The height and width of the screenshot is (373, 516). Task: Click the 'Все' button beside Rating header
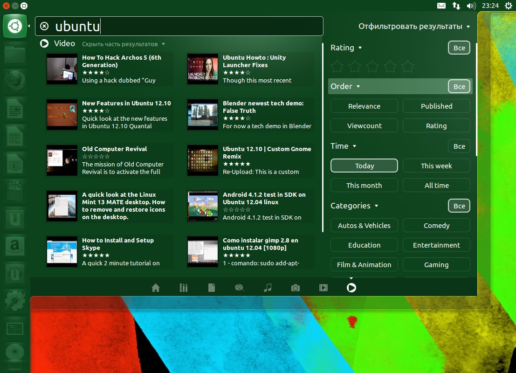click(459, 48)
